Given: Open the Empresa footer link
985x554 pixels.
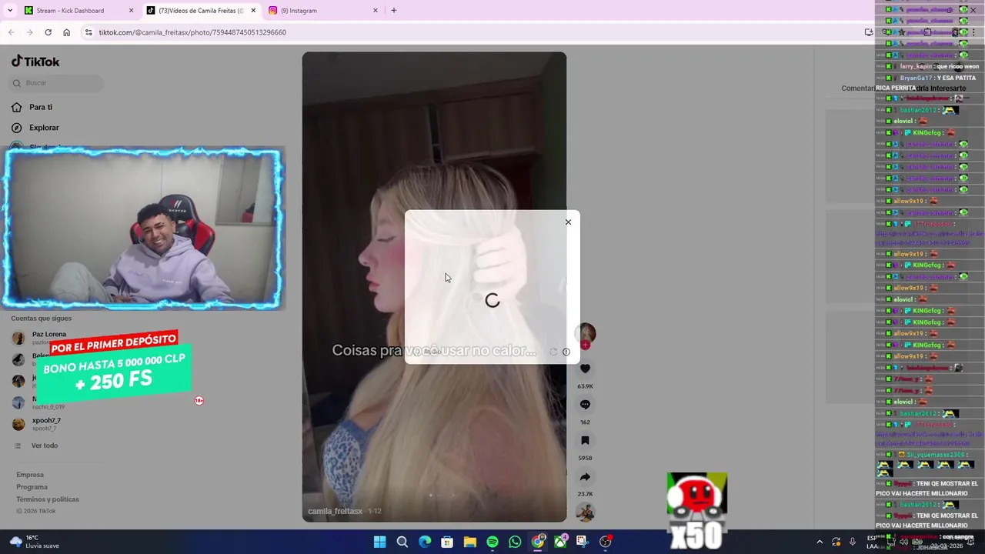Looking at the screenshot, I should pos(30,475).
